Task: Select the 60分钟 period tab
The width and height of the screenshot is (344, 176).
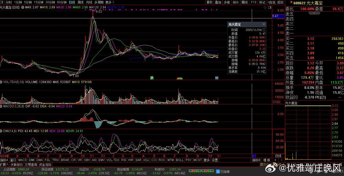Action: (62, 2)
